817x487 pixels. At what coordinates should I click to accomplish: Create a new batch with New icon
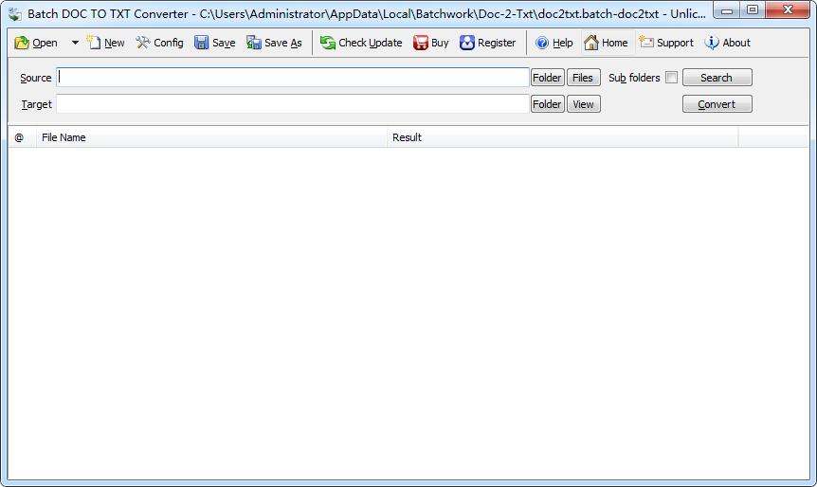coord(94,43)
